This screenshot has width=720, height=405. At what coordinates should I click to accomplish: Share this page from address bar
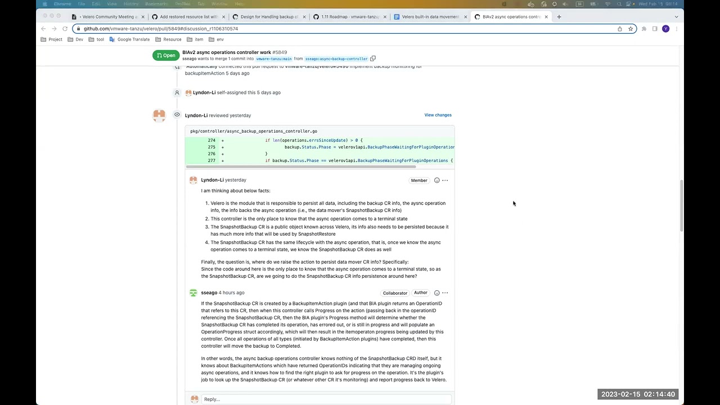pyautogui.click(x=620, y=29)
